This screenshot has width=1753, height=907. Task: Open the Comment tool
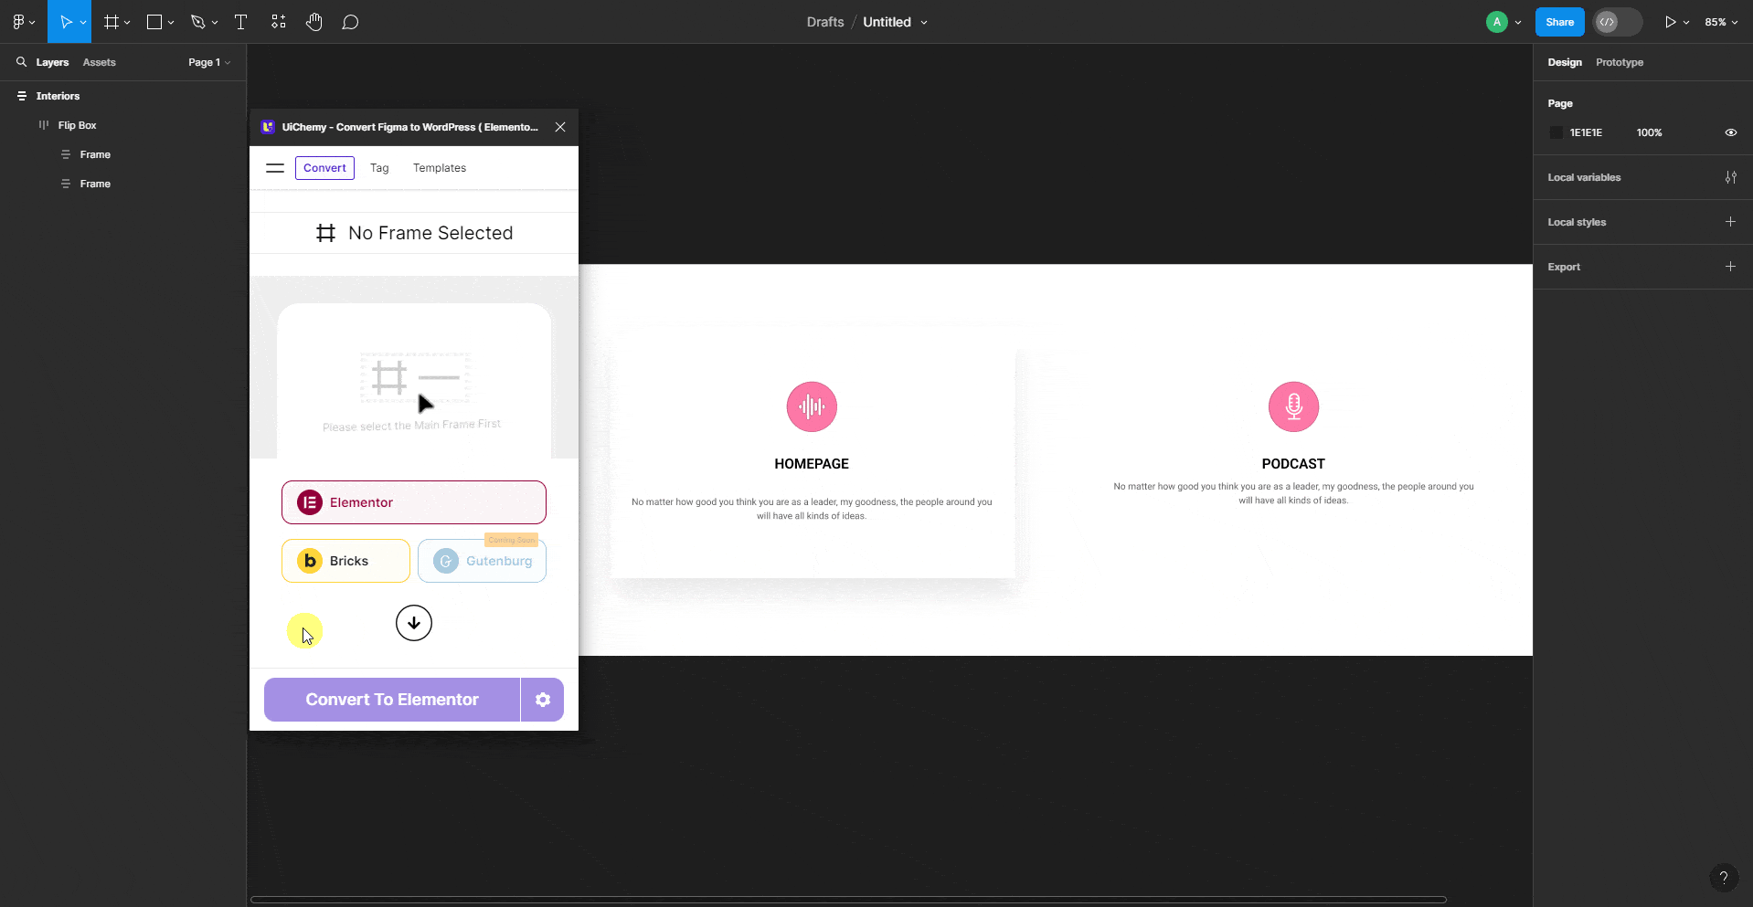click(351, 21)
